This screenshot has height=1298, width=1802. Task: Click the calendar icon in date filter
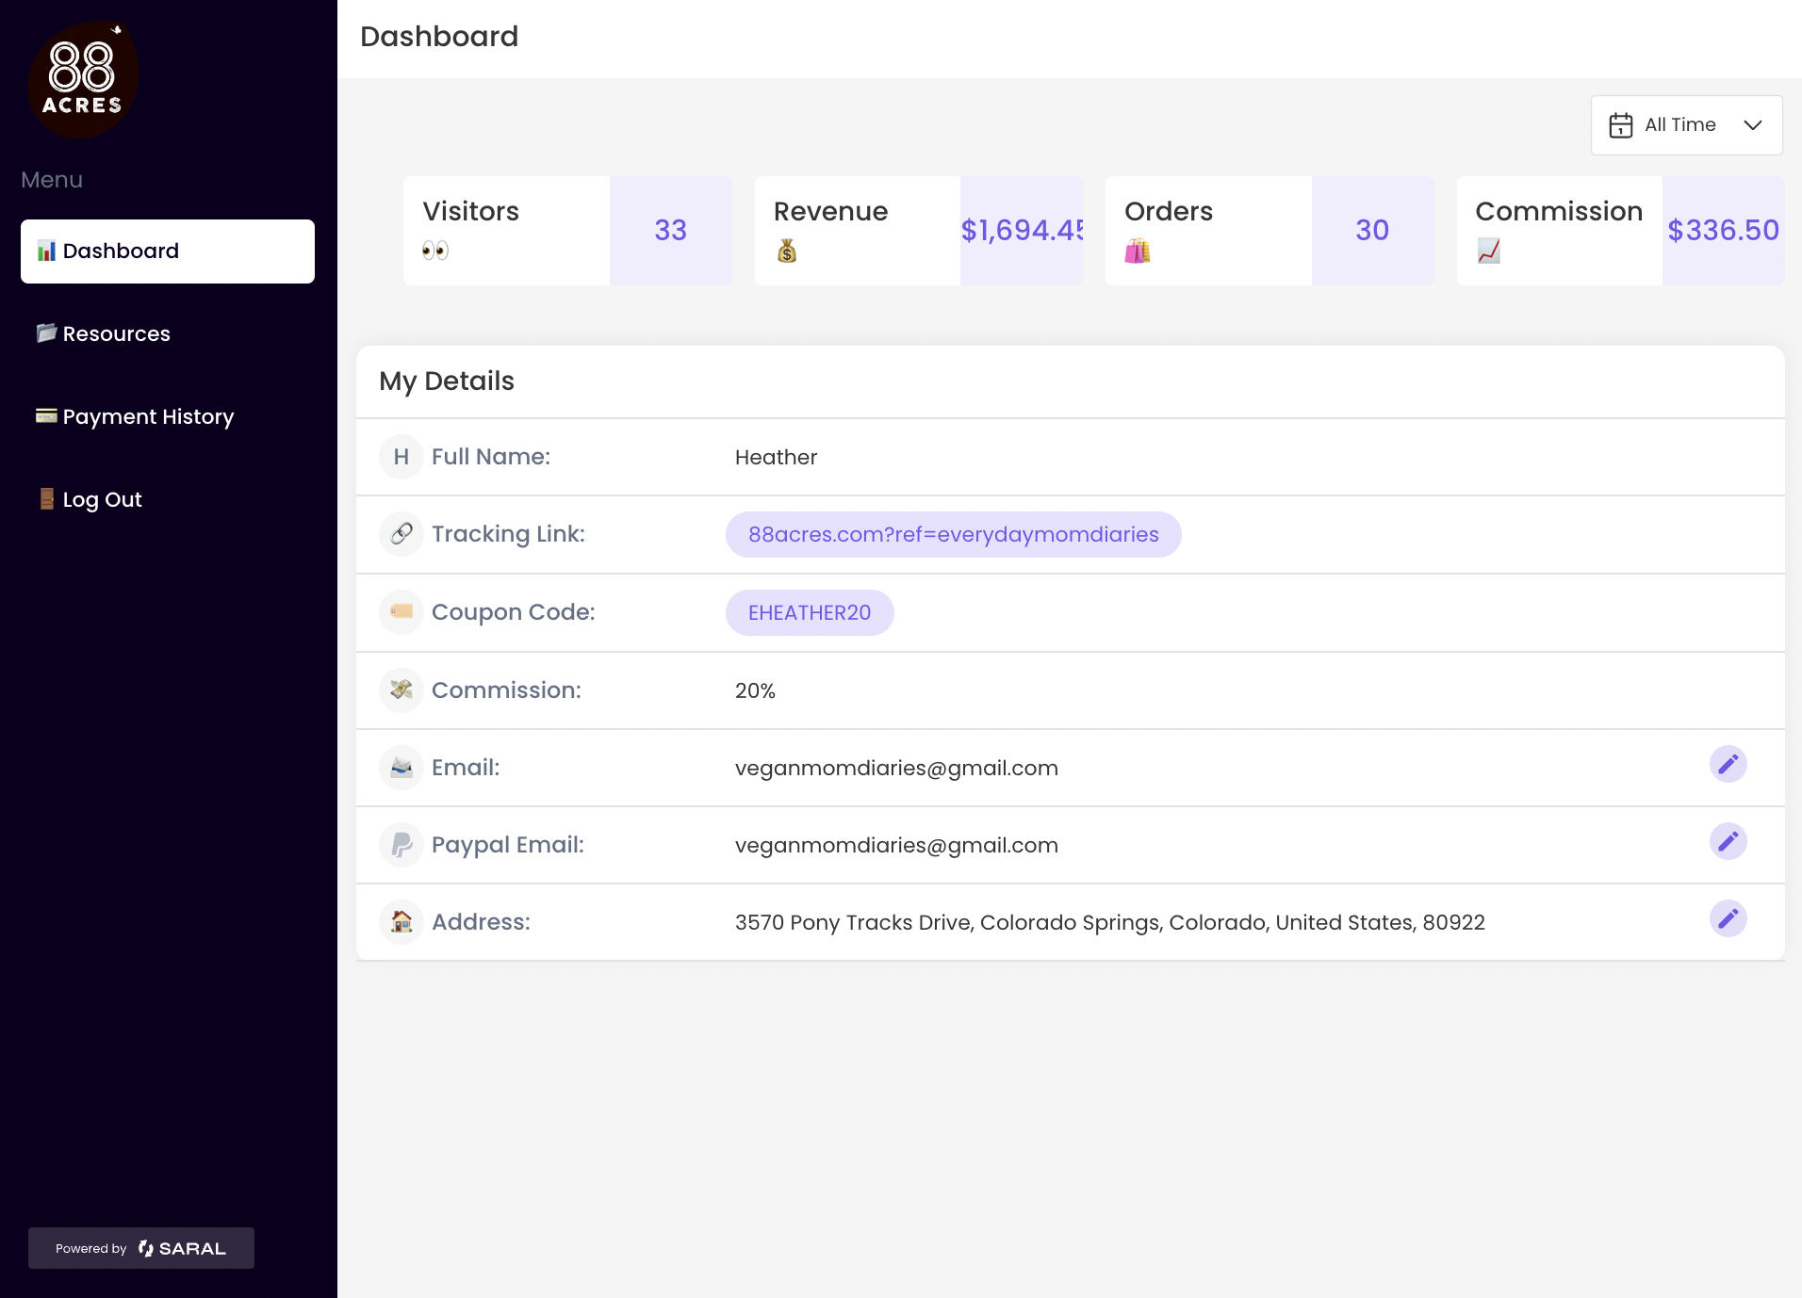click(1620, 125)
